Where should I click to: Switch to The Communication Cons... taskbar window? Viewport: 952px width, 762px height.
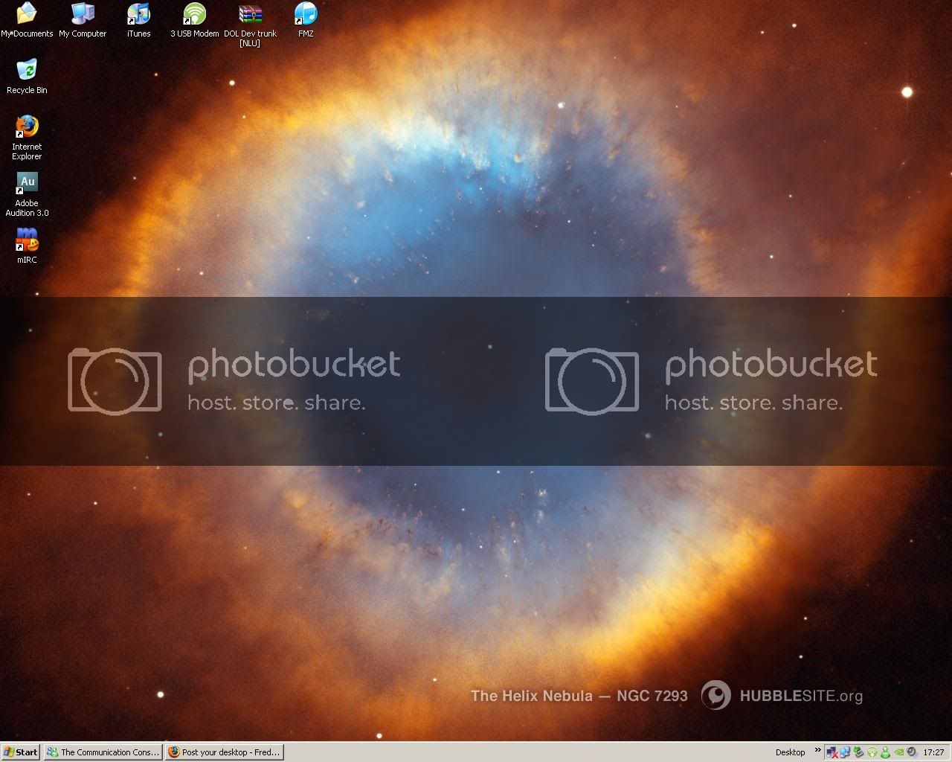click(x=103, y=752)
